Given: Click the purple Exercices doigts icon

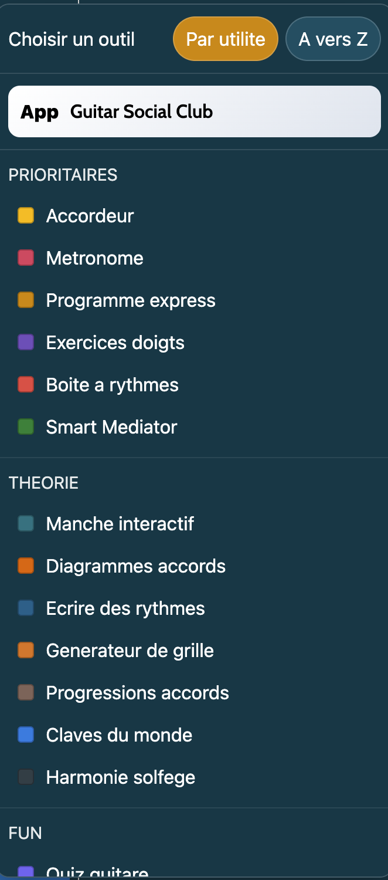Looking at the screenshot, I should pos(26,342).
